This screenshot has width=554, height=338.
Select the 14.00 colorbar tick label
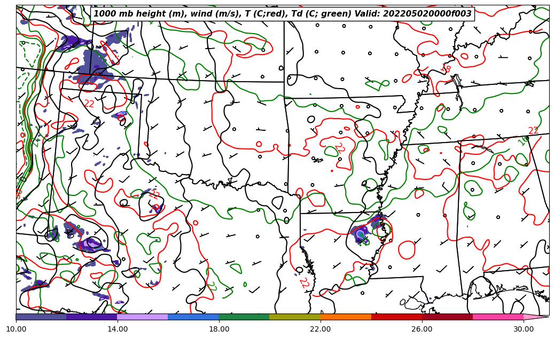click(x=118, y=329)
